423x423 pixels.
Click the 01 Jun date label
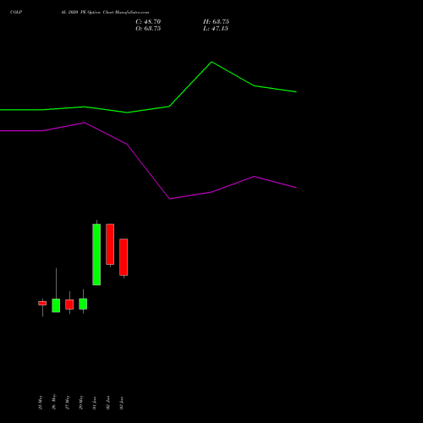95,403
